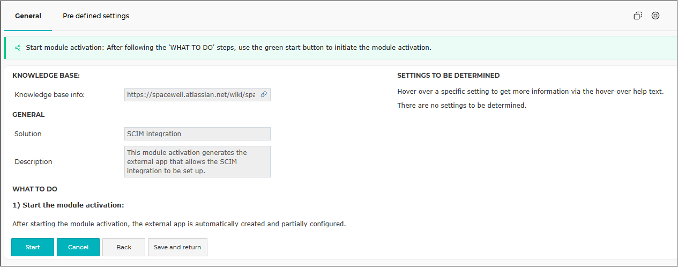Screen dimensions: 678x267
Task: Click the 'Knowledge base info:' label
Action: pyautogui.click(x=50, y=95)
